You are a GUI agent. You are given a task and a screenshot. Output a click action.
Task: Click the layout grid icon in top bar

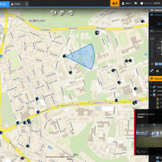[136, 3]
